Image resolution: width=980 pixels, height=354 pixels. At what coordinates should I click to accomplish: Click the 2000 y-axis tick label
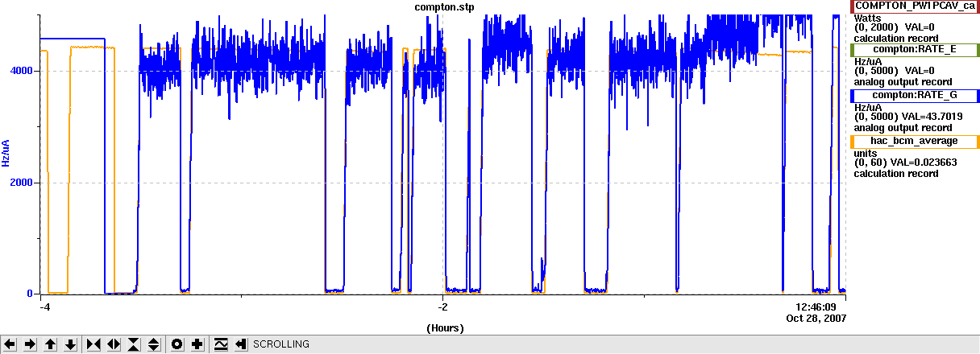coord(23,183)
